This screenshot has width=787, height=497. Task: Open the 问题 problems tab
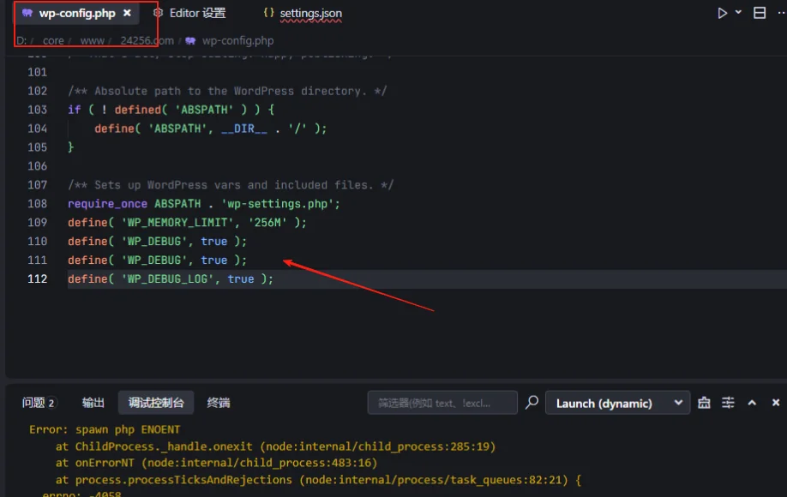click(x=39, y=403)
